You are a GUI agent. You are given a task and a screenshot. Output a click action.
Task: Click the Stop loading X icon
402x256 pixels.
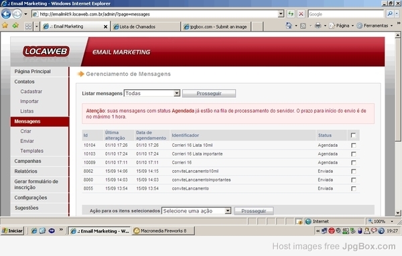coord(301,14)
